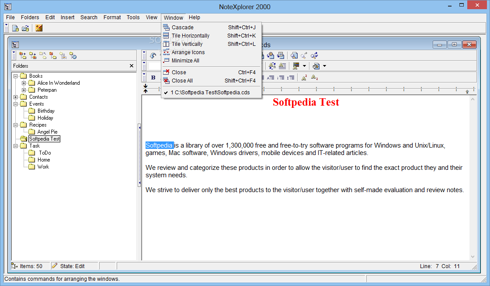
Task: Click the paint bucket background color icon
Action: [316, 66]
